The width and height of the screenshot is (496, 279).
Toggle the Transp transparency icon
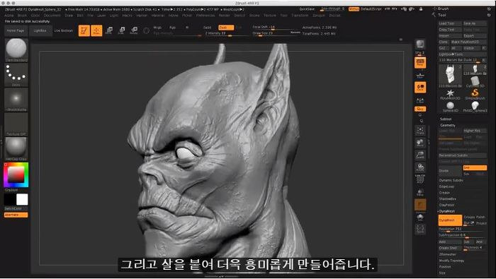tap(420, 192)
